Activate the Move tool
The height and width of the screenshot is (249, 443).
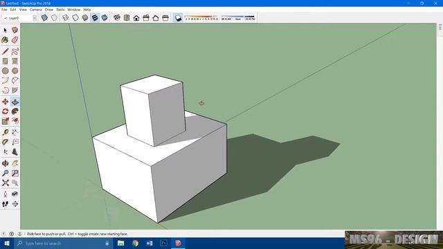[x=5, y=102]
